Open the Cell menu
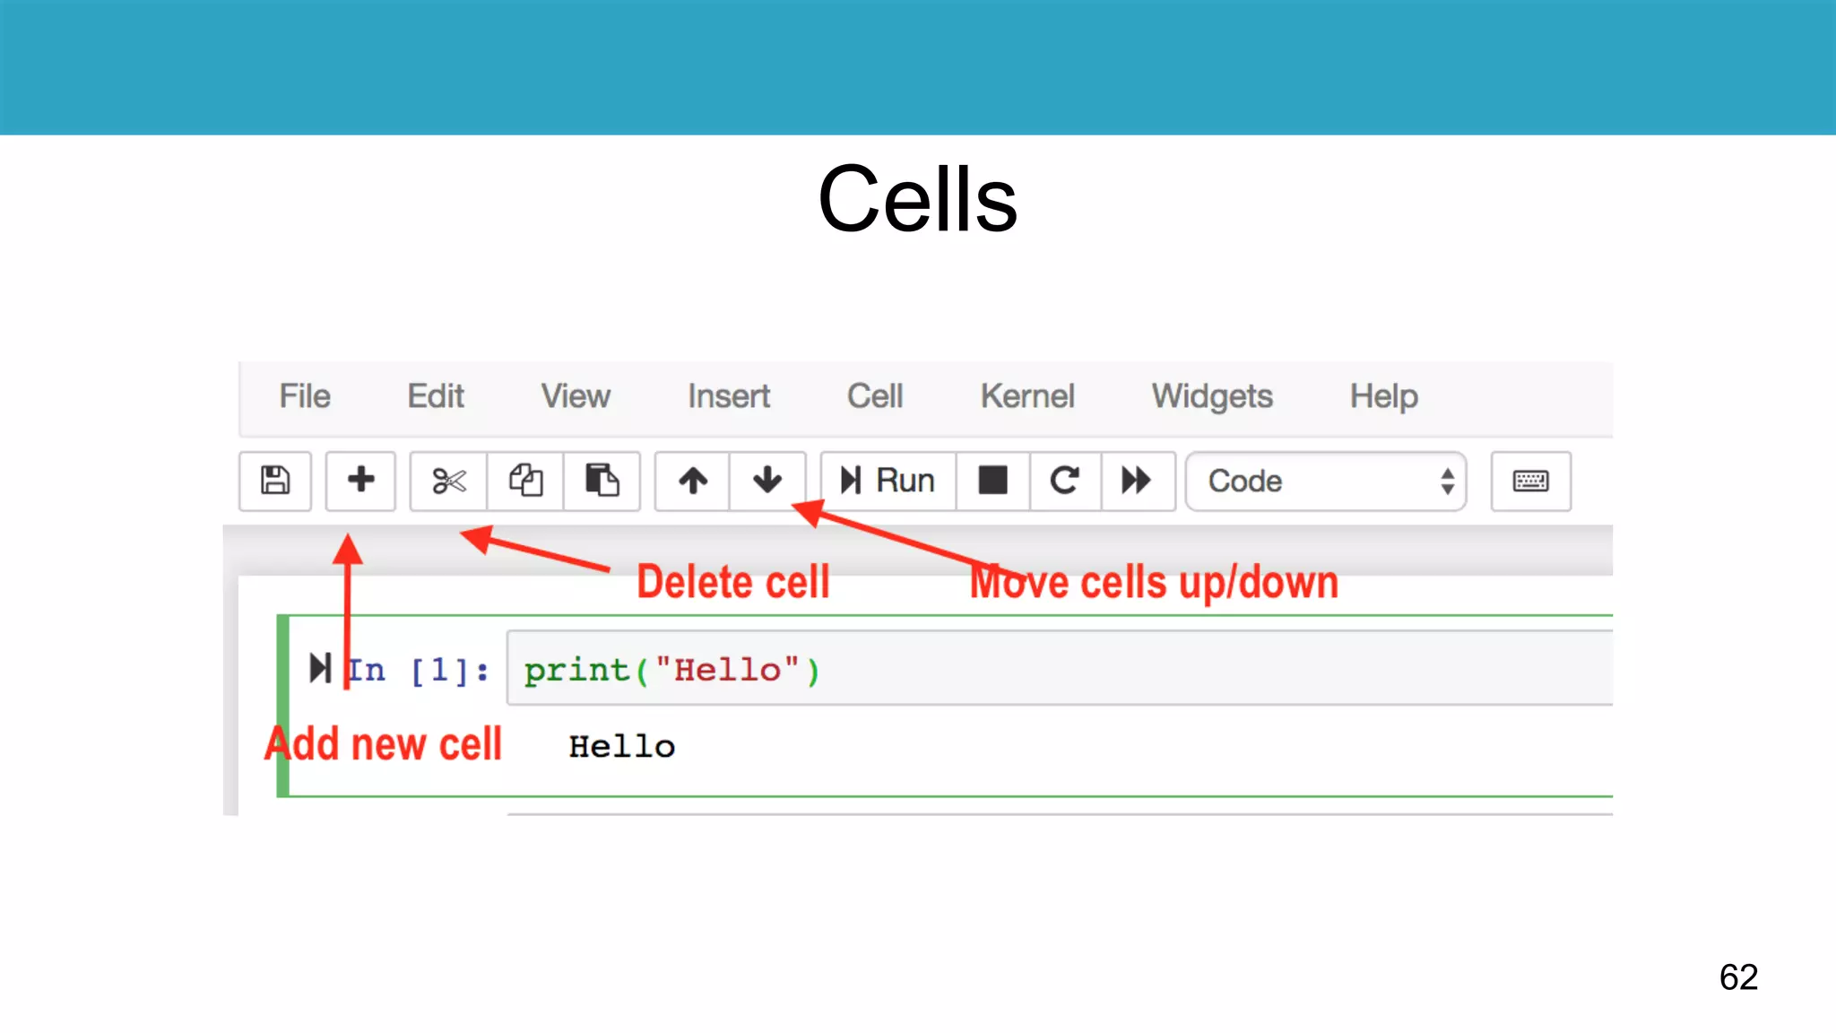Image resolution: width=1836 pixels, height=1033 pixels. click(x=875, y=396)
